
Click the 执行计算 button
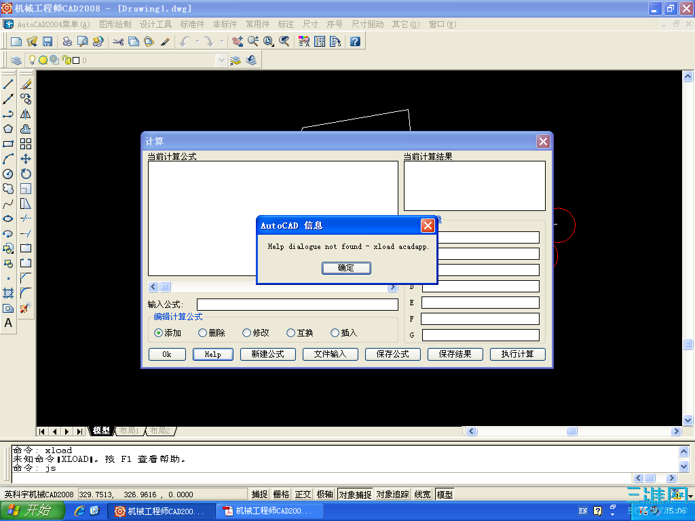click(518, 354)
